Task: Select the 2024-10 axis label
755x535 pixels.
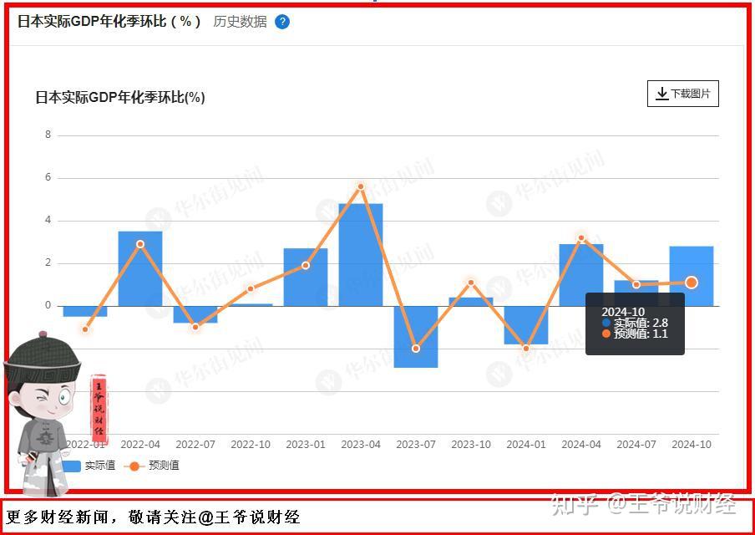Action: (691, 445)
